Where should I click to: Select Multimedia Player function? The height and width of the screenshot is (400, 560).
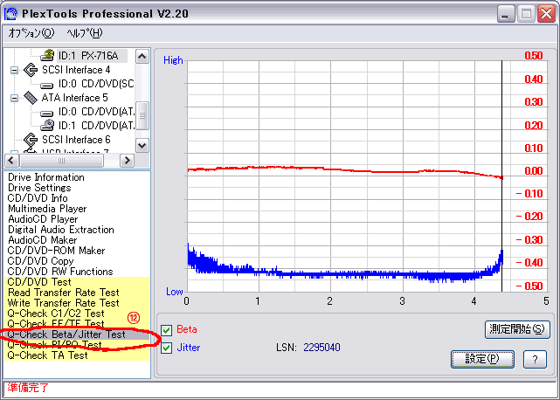coord(47,209)
